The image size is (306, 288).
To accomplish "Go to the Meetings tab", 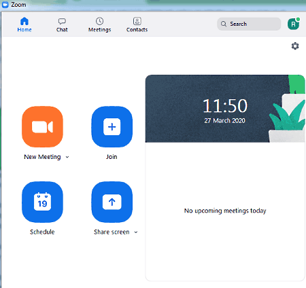I will tap(99, 24).
